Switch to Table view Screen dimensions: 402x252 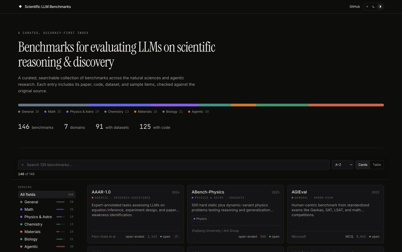pyautogui.click(x=377, y=165)
